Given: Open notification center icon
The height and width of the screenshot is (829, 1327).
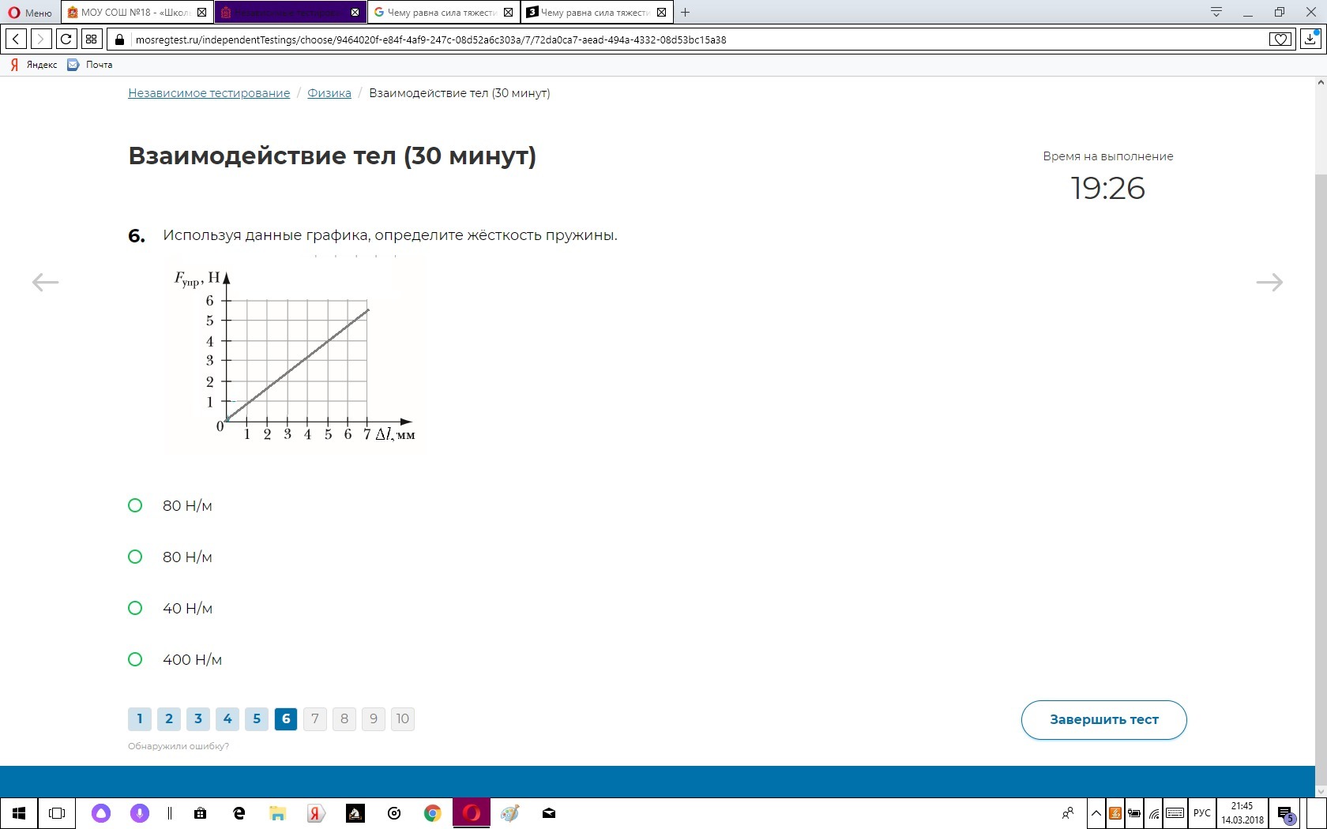Looking at the screenshot, I should coord(1287,813).
